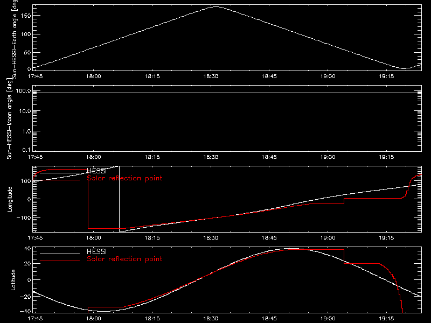
Task: Click the -40 tick label in latitude plot
Action: (x=25, y=312)
